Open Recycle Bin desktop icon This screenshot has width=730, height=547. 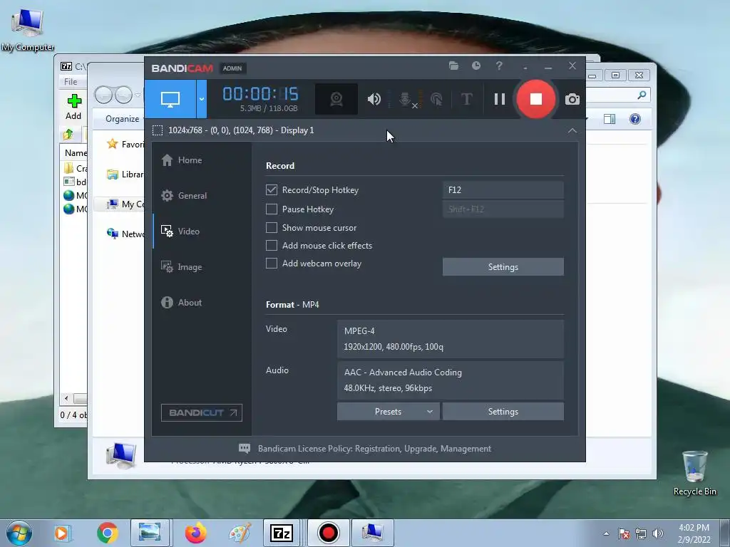coord(694,473)
